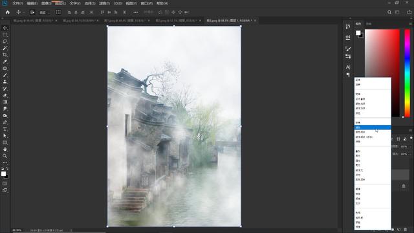Expand more align options ellipsis

[135, 12]
